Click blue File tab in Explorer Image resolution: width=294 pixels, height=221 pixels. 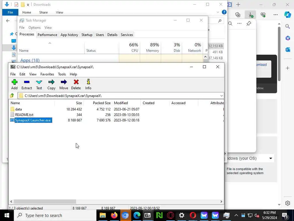click(x=10, y=12)
